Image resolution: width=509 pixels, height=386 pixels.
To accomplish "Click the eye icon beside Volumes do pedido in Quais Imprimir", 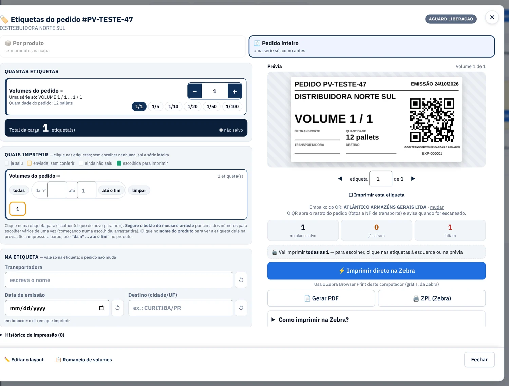I will [58, 176].
